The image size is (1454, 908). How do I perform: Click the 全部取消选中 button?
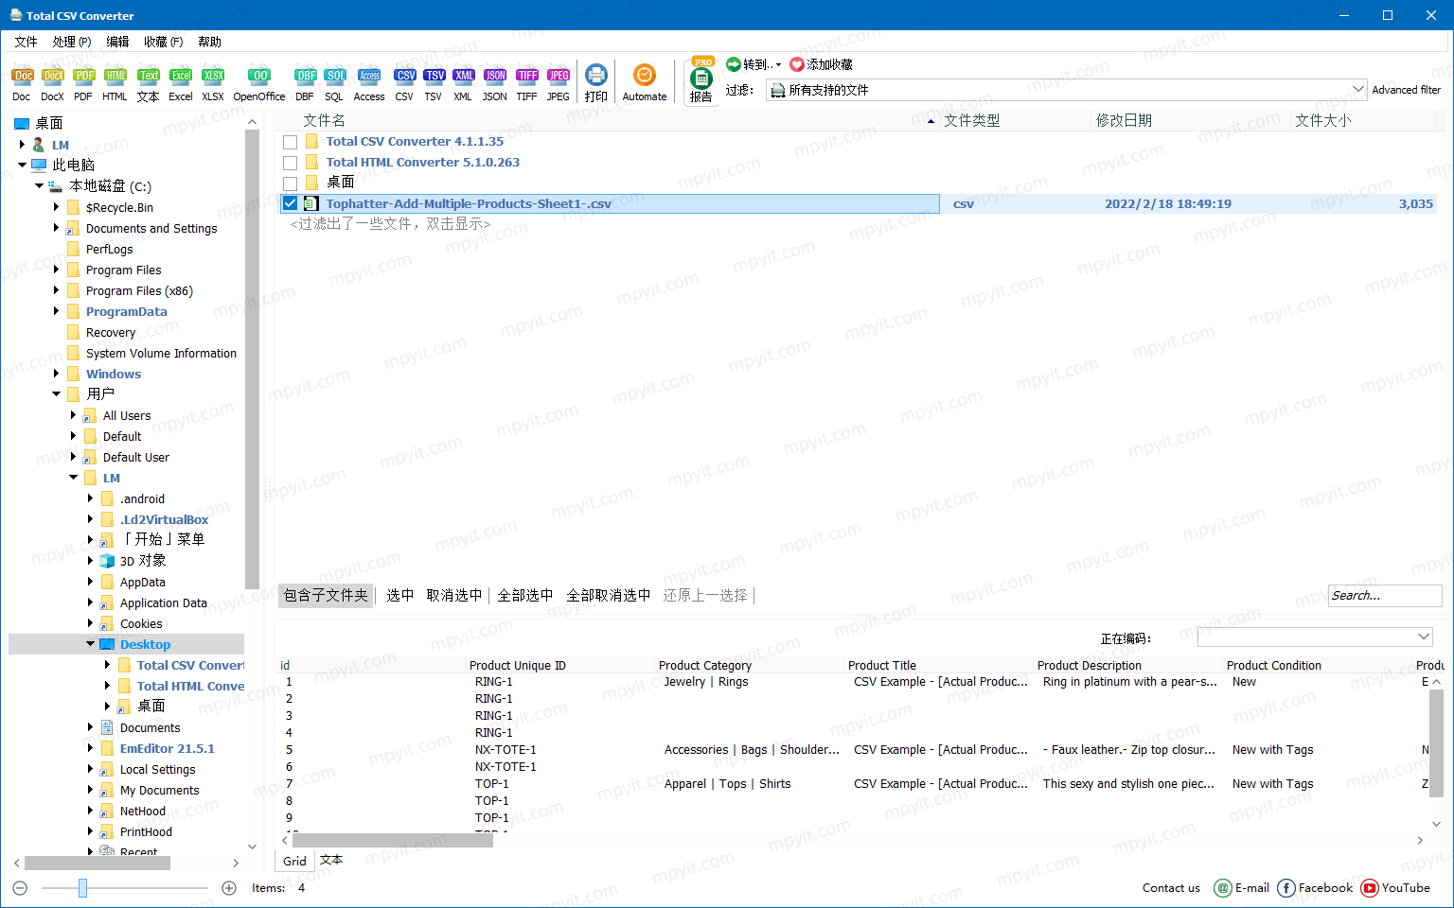(609, 595)
